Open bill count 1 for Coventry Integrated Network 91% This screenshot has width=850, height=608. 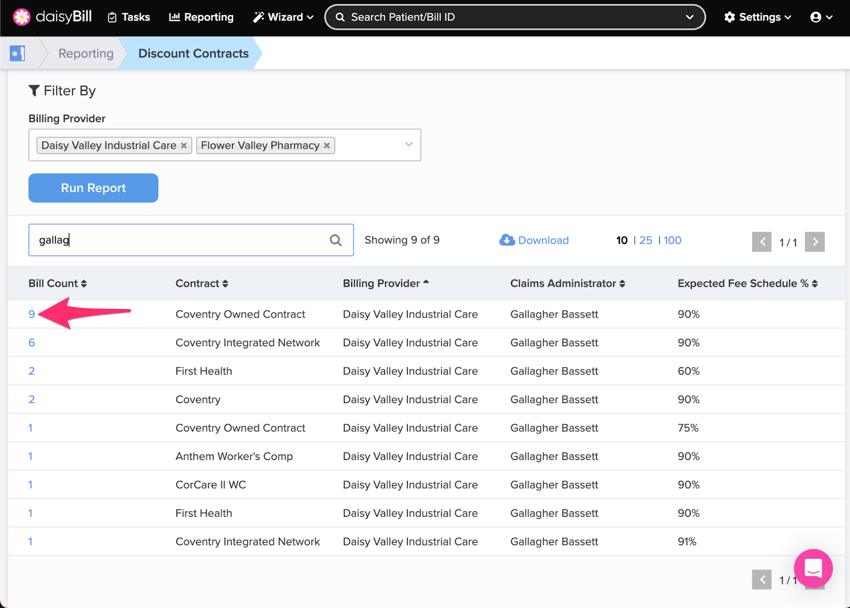31,542
